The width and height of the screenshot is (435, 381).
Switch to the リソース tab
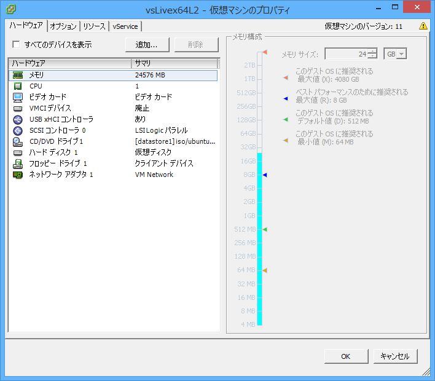pos(95,26)
